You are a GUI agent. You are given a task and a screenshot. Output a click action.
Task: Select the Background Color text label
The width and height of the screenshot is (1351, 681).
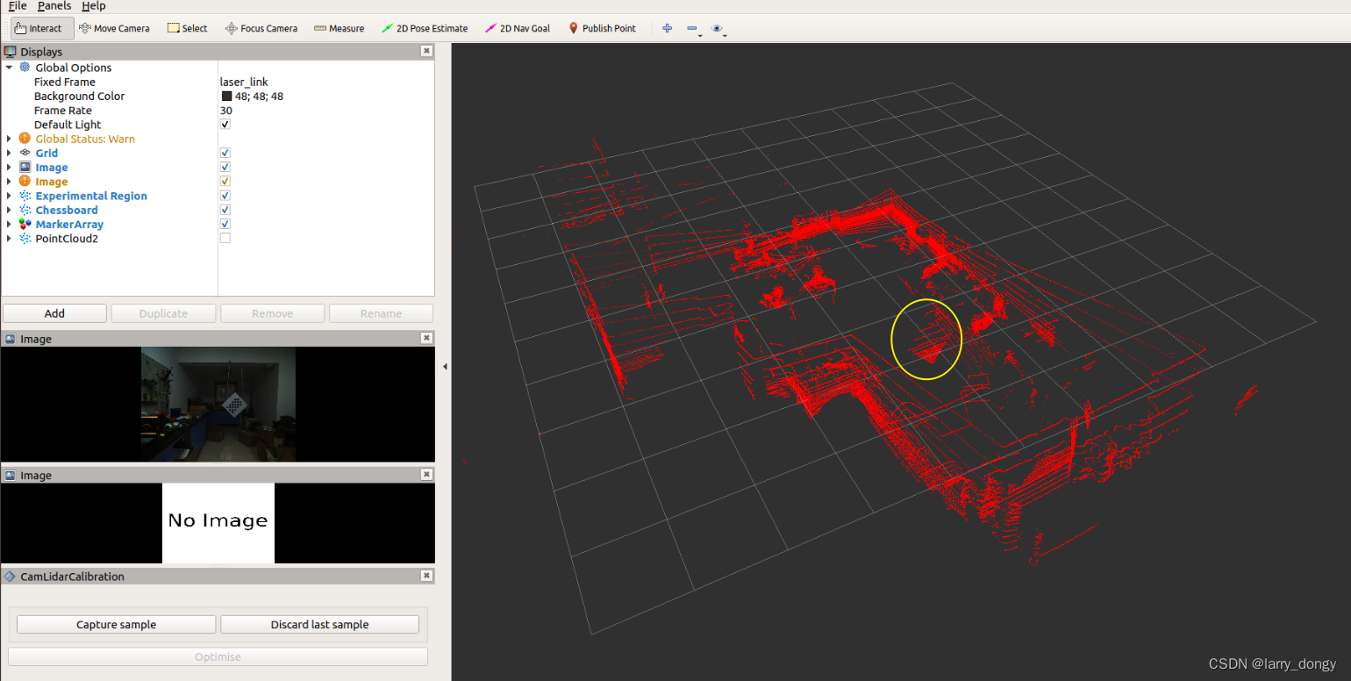[79, 97]
